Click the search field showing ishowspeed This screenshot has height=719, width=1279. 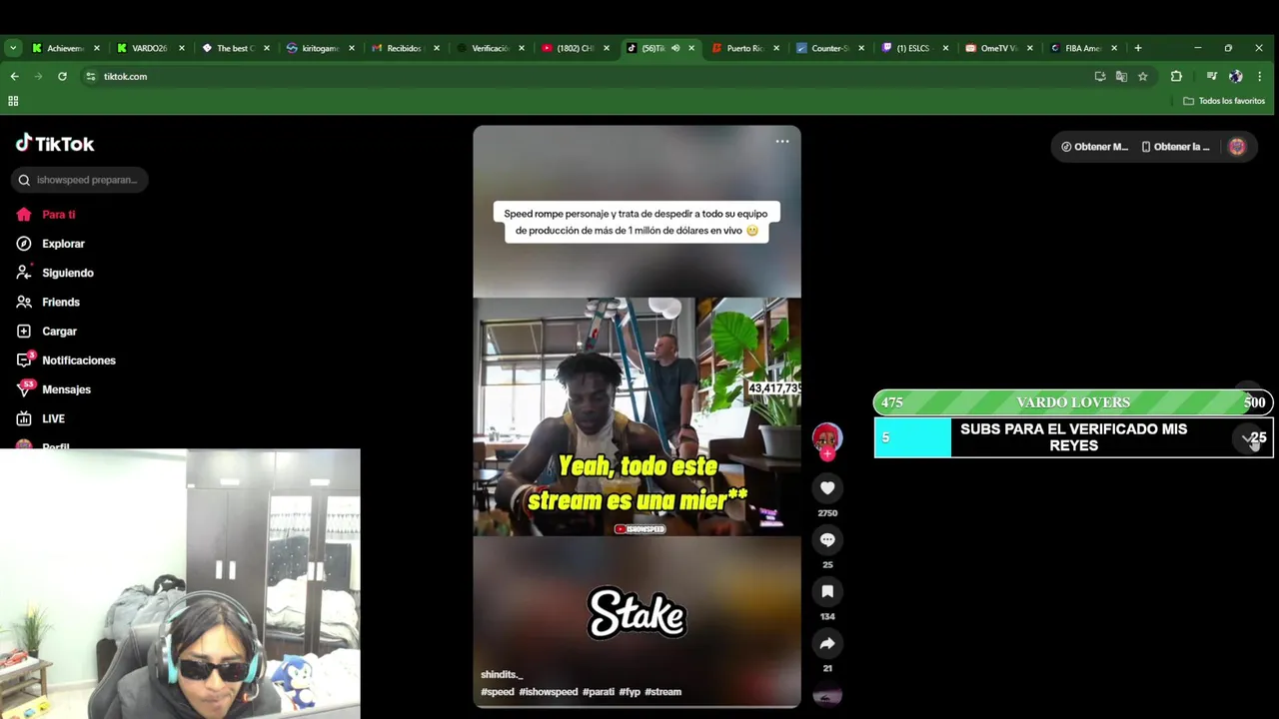point(80,180)
